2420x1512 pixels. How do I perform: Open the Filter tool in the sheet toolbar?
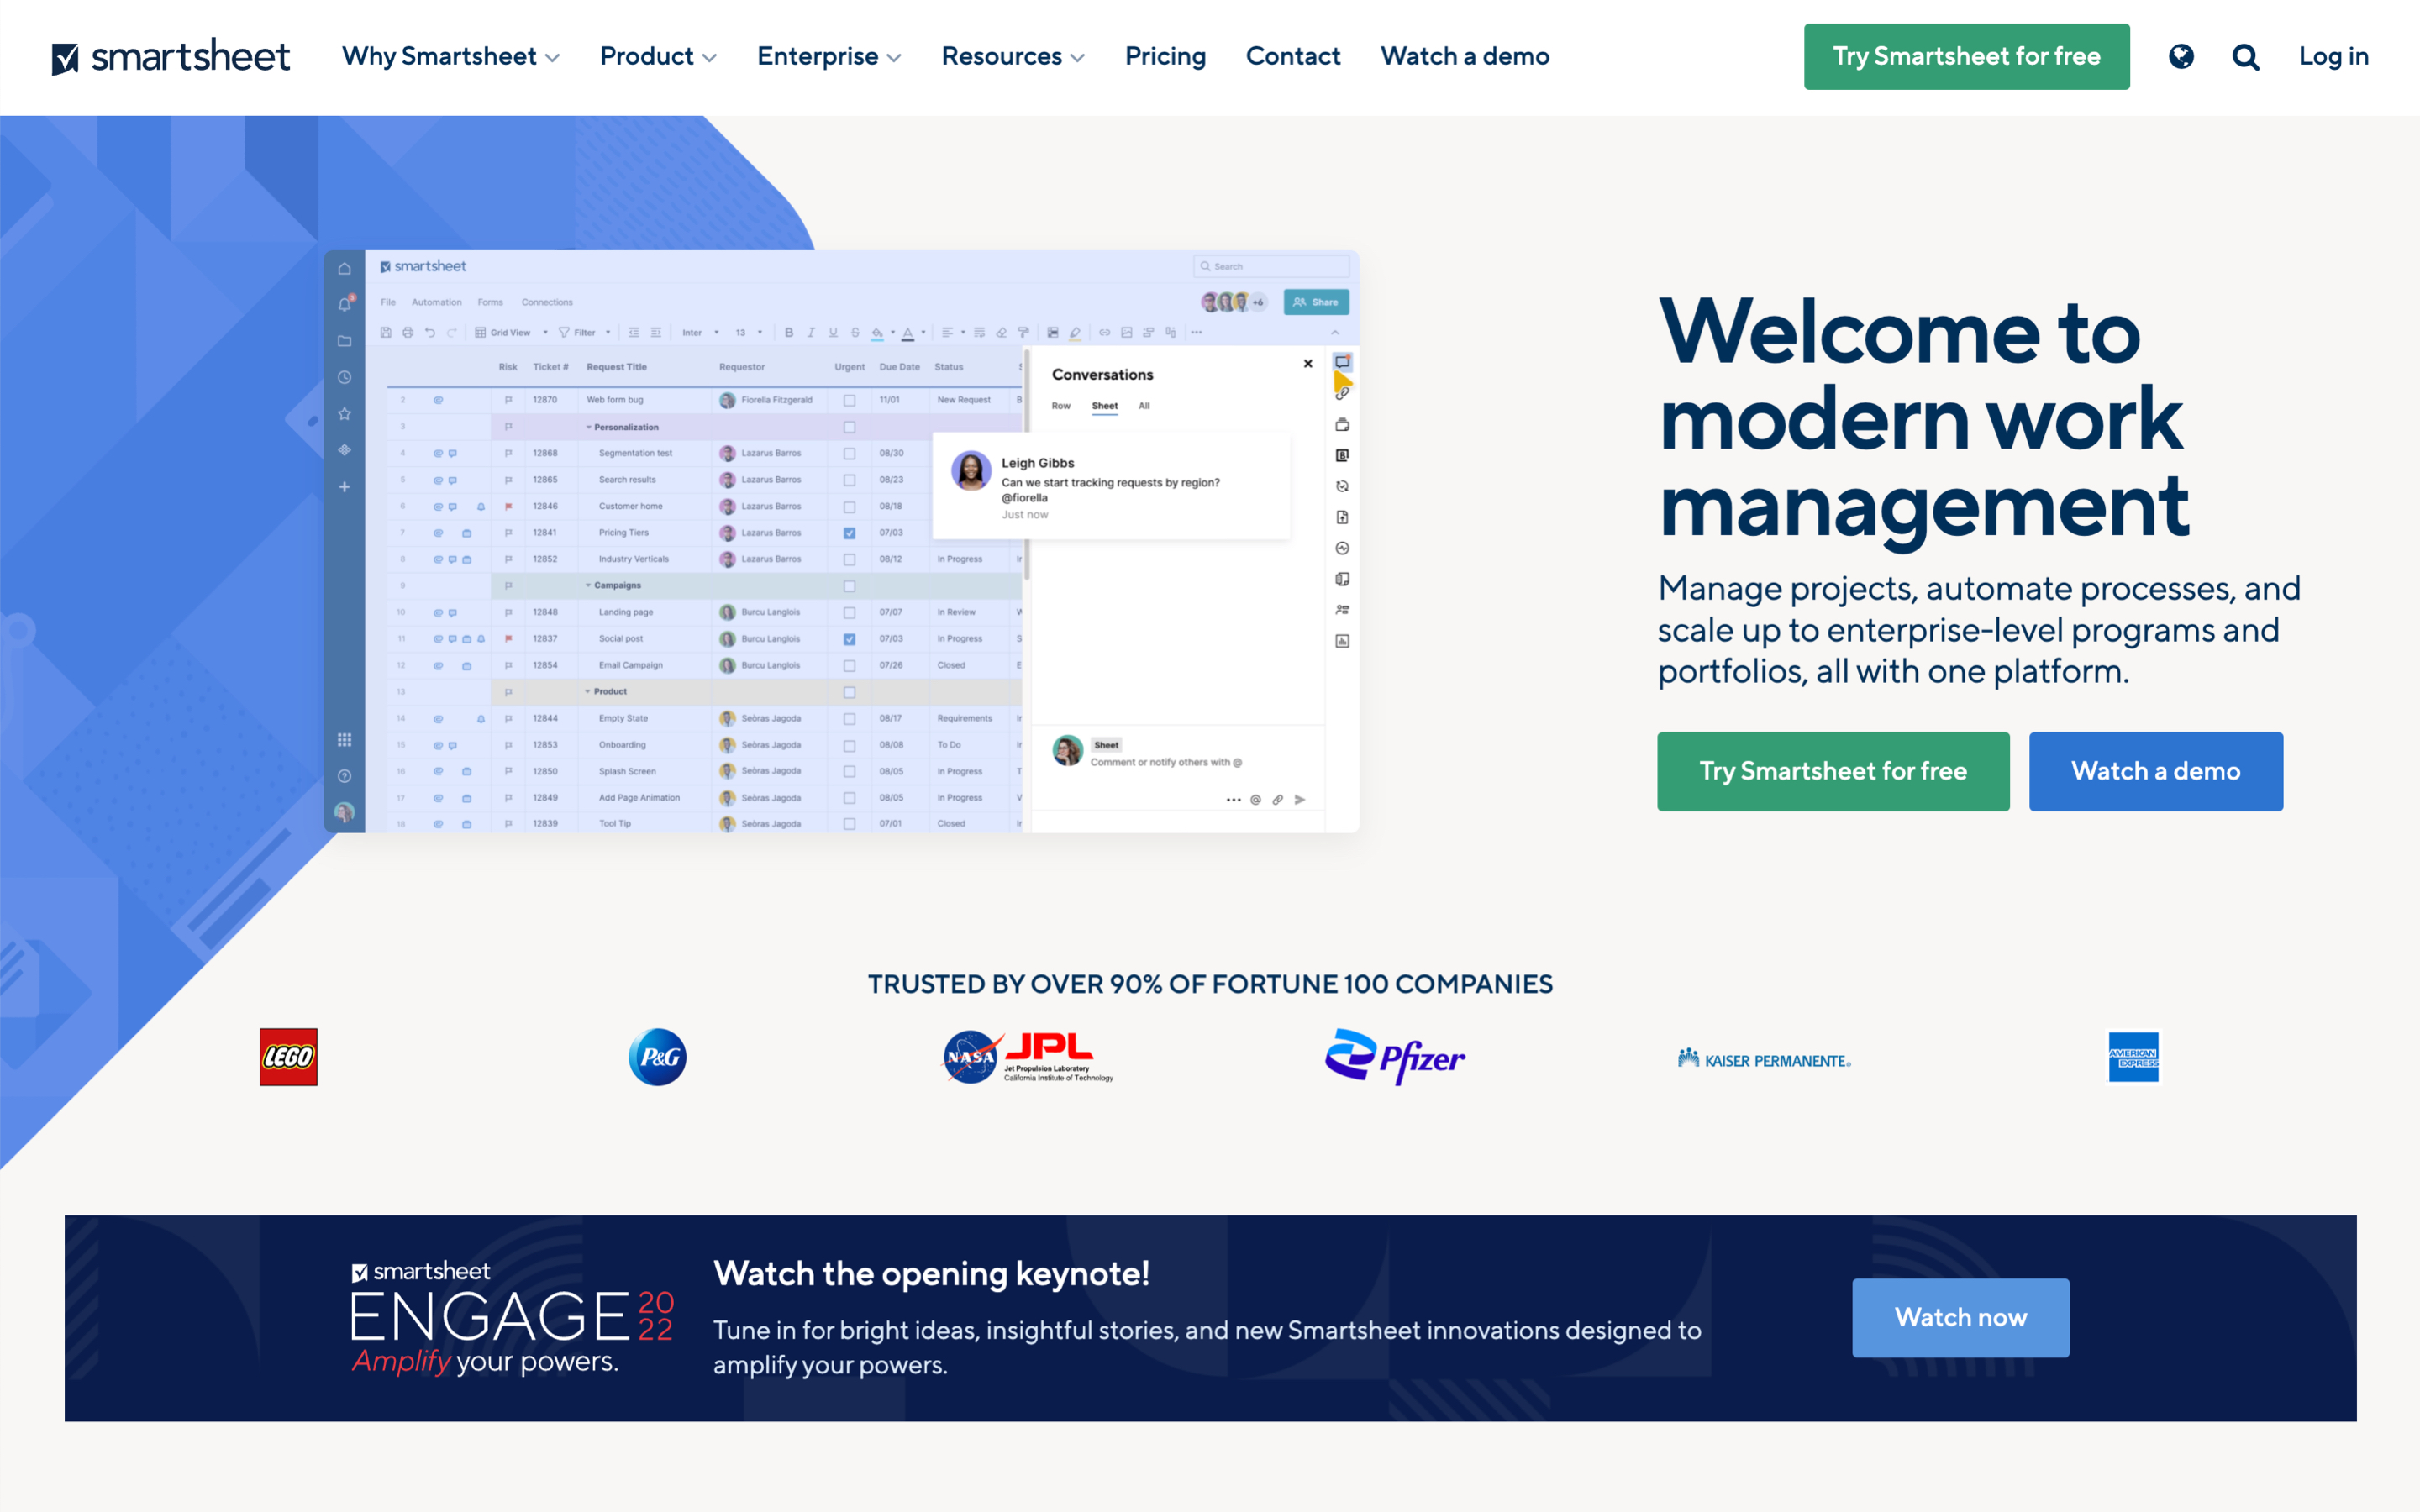[584, 332]
